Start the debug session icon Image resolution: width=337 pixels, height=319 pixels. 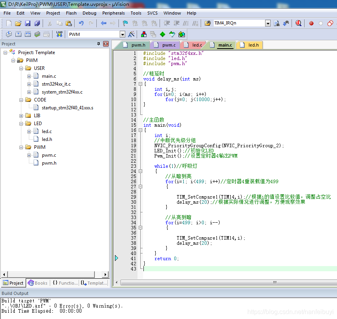(298, 23)
